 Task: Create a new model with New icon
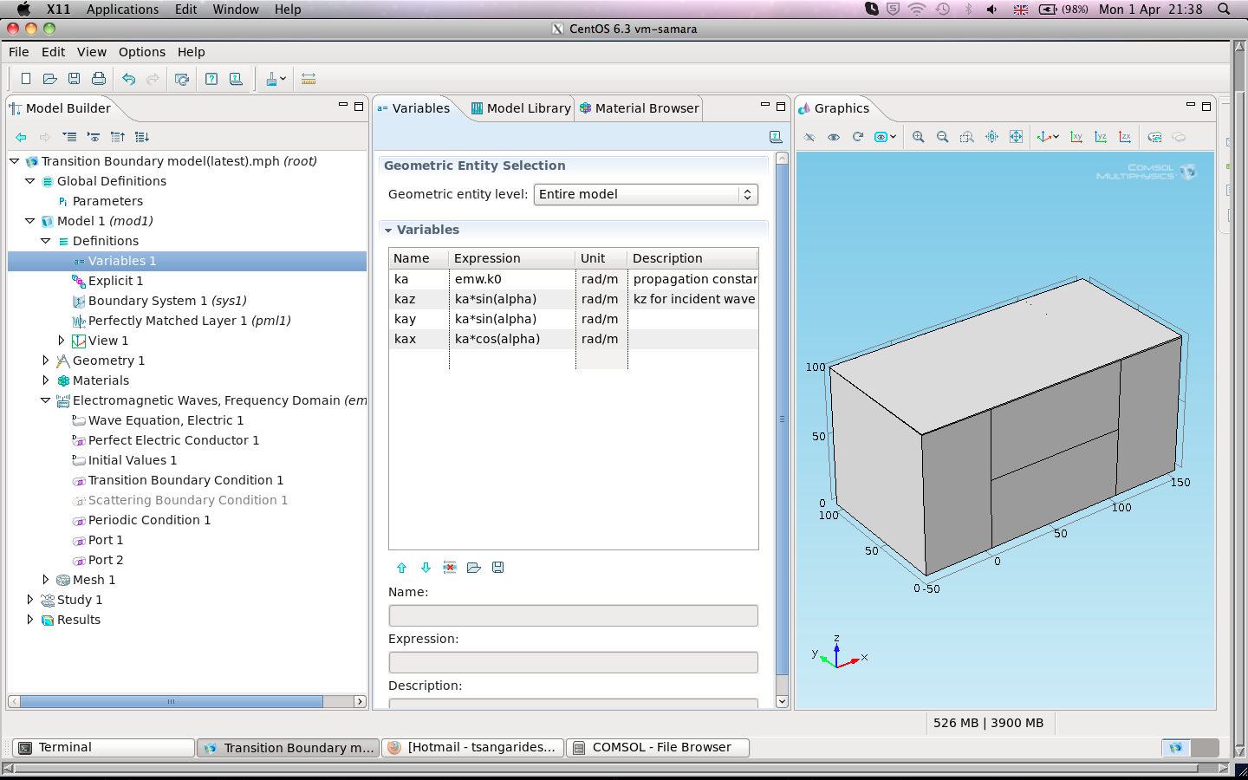click(x=26, y=79)
